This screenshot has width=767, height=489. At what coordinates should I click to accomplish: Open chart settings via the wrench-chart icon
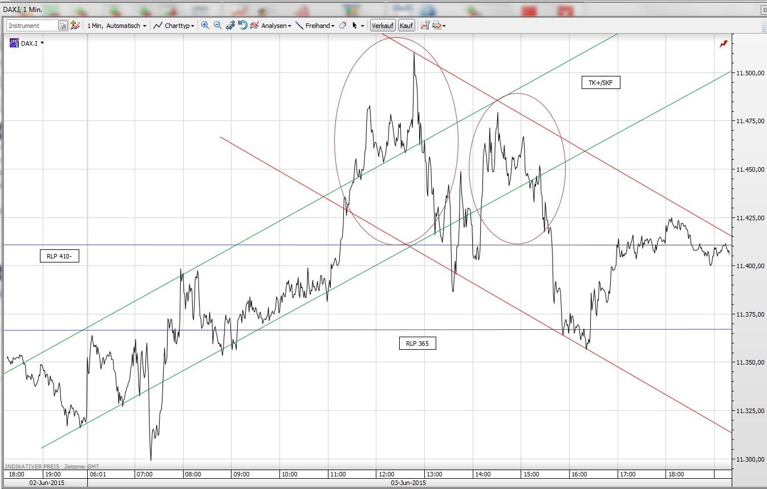click(x=425, y=25)
